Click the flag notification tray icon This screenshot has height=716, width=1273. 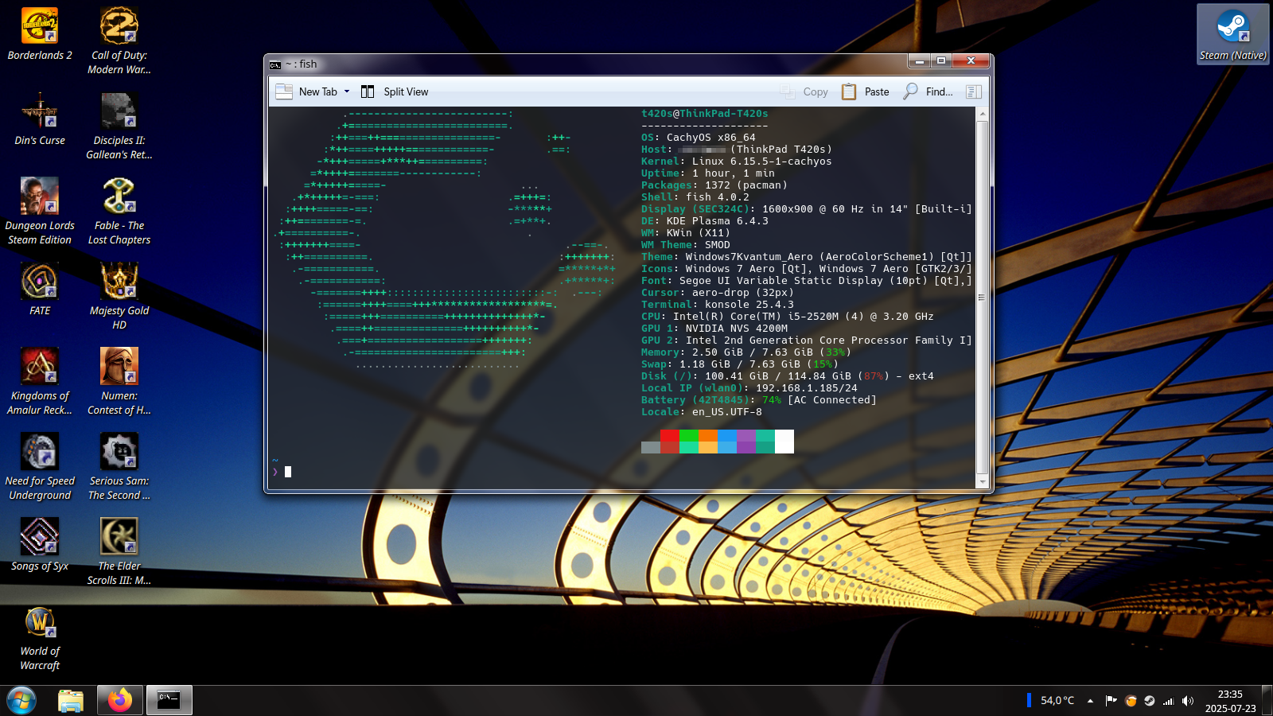[x=1111, y=701]
